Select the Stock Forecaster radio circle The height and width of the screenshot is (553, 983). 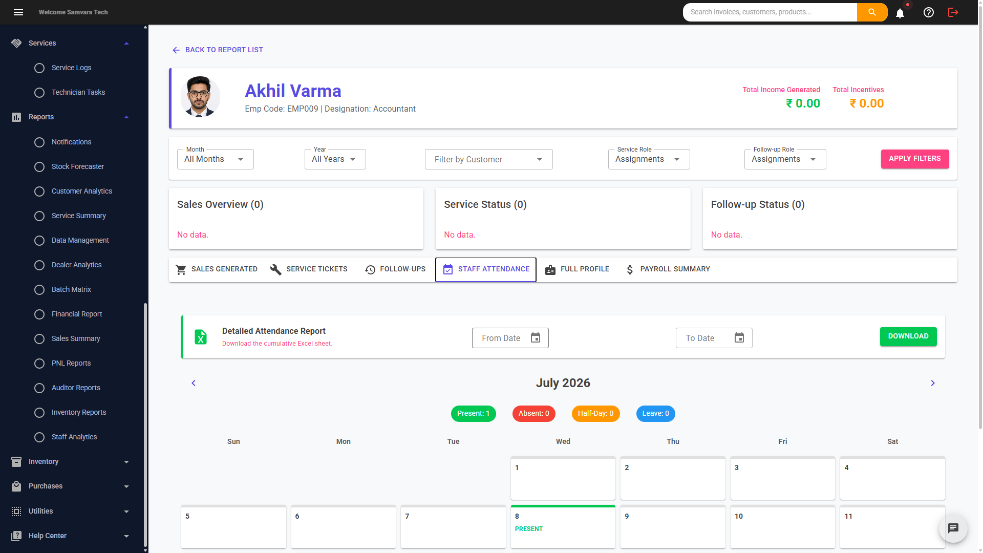39,167
